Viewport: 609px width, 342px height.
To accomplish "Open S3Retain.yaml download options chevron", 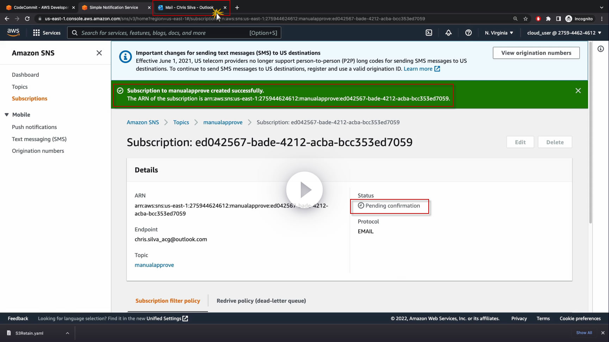I will pos(67,333).
